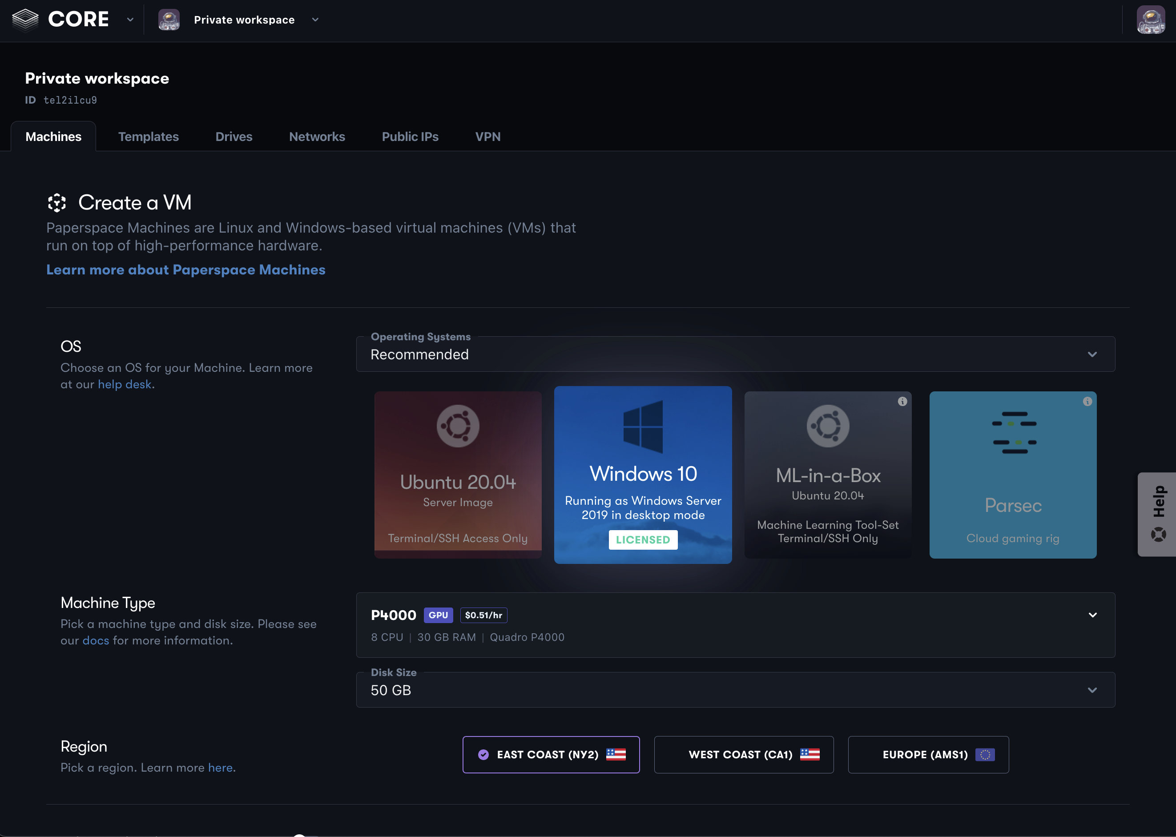
Task: Click the LICENSED badge on Windows 10
Action: pos(643,539)
